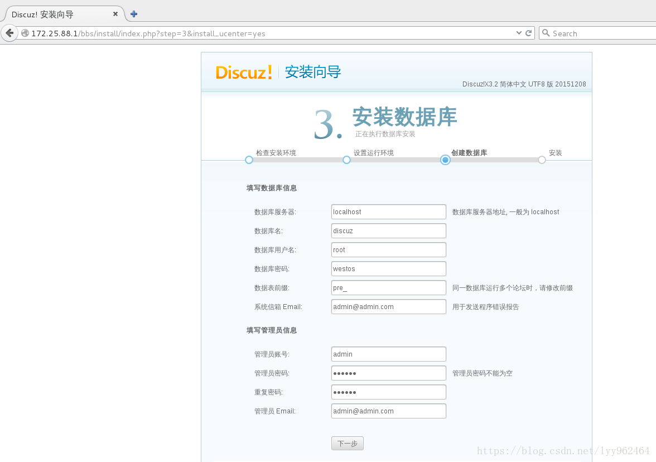The image size is (656, 462).
Task: Click the 管理员密码 password field
Action: [x=389, y=373]
